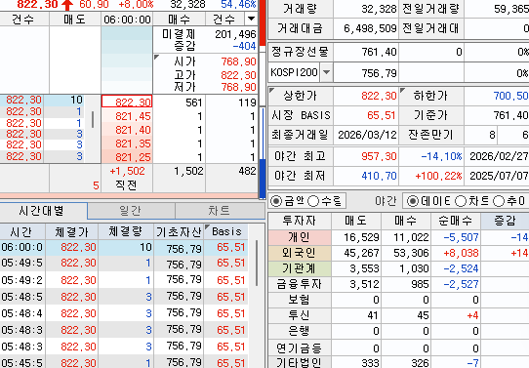Click the +1,502 total difference value
The width and height of the screenshot is (529, 368).
point(127,171)
